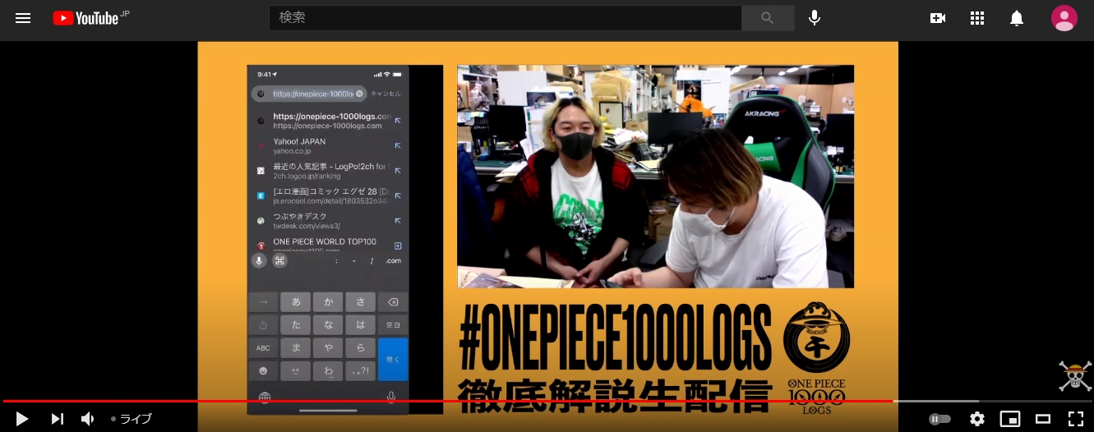Open the notifications bell
The image size is (1094, 432).
click(1017, 18)
